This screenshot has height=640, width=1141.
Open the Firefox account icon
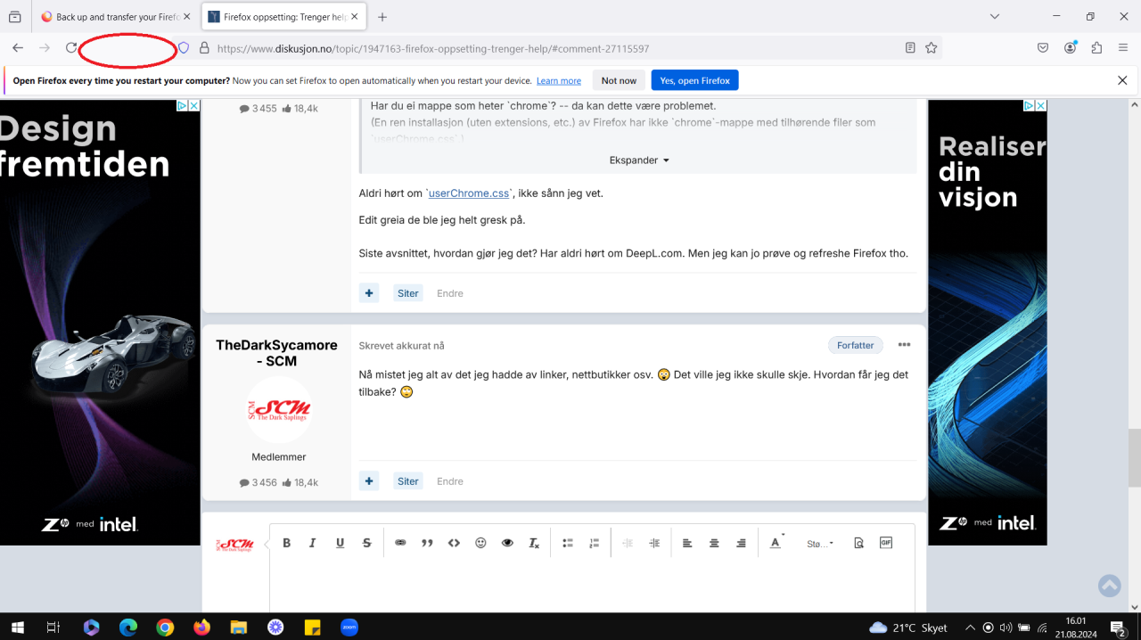(x=1070, y=48)
